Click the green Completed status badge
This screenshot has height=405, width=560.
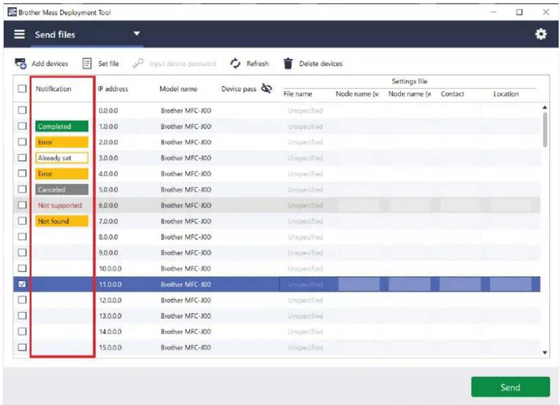[x=62, y=126]
